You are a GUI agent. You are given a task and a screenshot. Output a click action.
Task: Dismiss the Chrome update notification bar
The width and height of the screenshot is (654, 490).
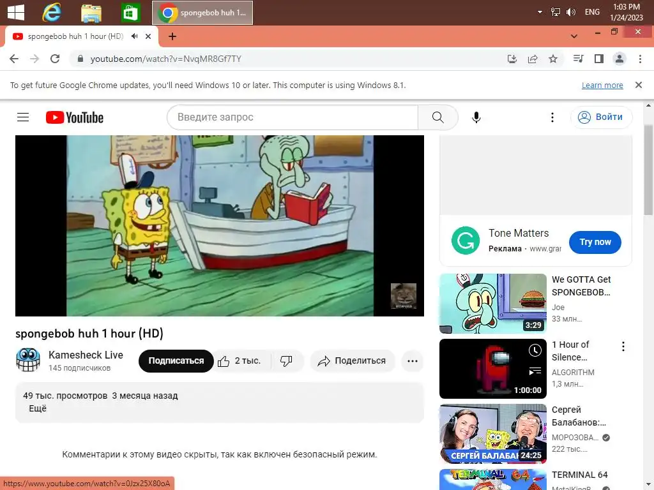click(x=638, y=85)
